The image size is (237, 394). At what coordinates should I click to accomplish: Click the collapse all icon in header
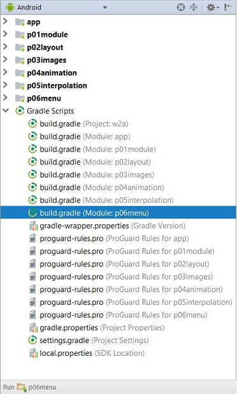coord(193,7)
